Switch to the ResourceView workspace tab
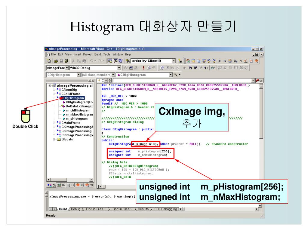308x231 pixels. (61, 185)
